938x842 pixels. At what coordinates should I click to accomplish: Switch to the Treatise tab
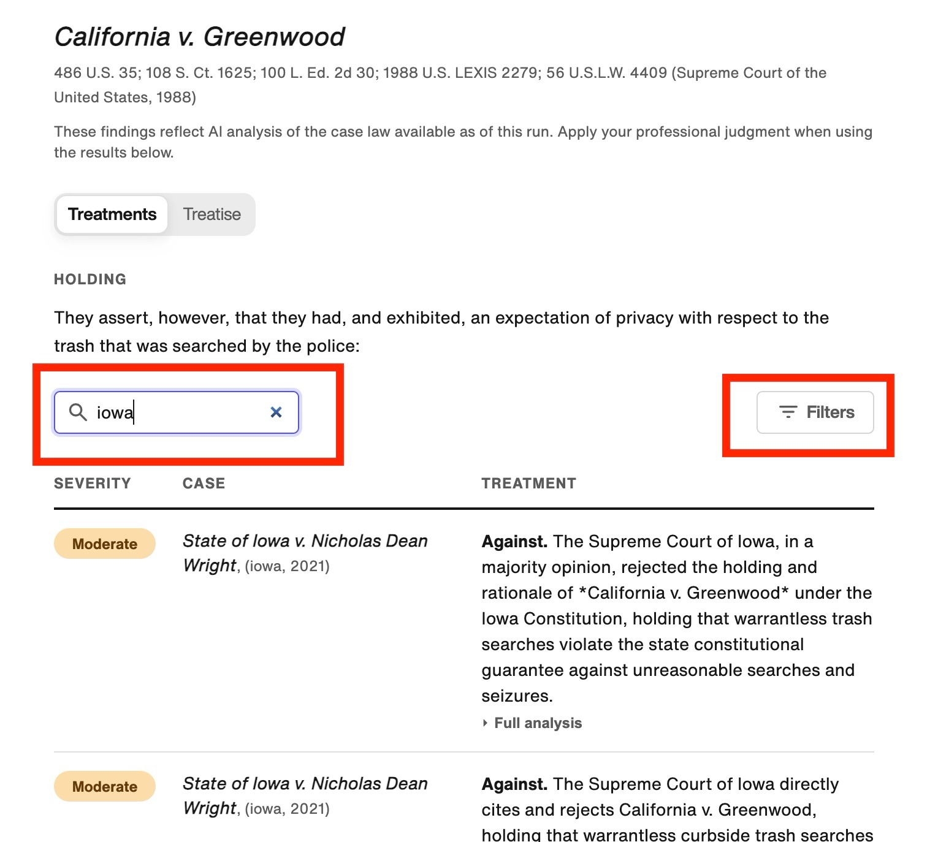(212, 214)
